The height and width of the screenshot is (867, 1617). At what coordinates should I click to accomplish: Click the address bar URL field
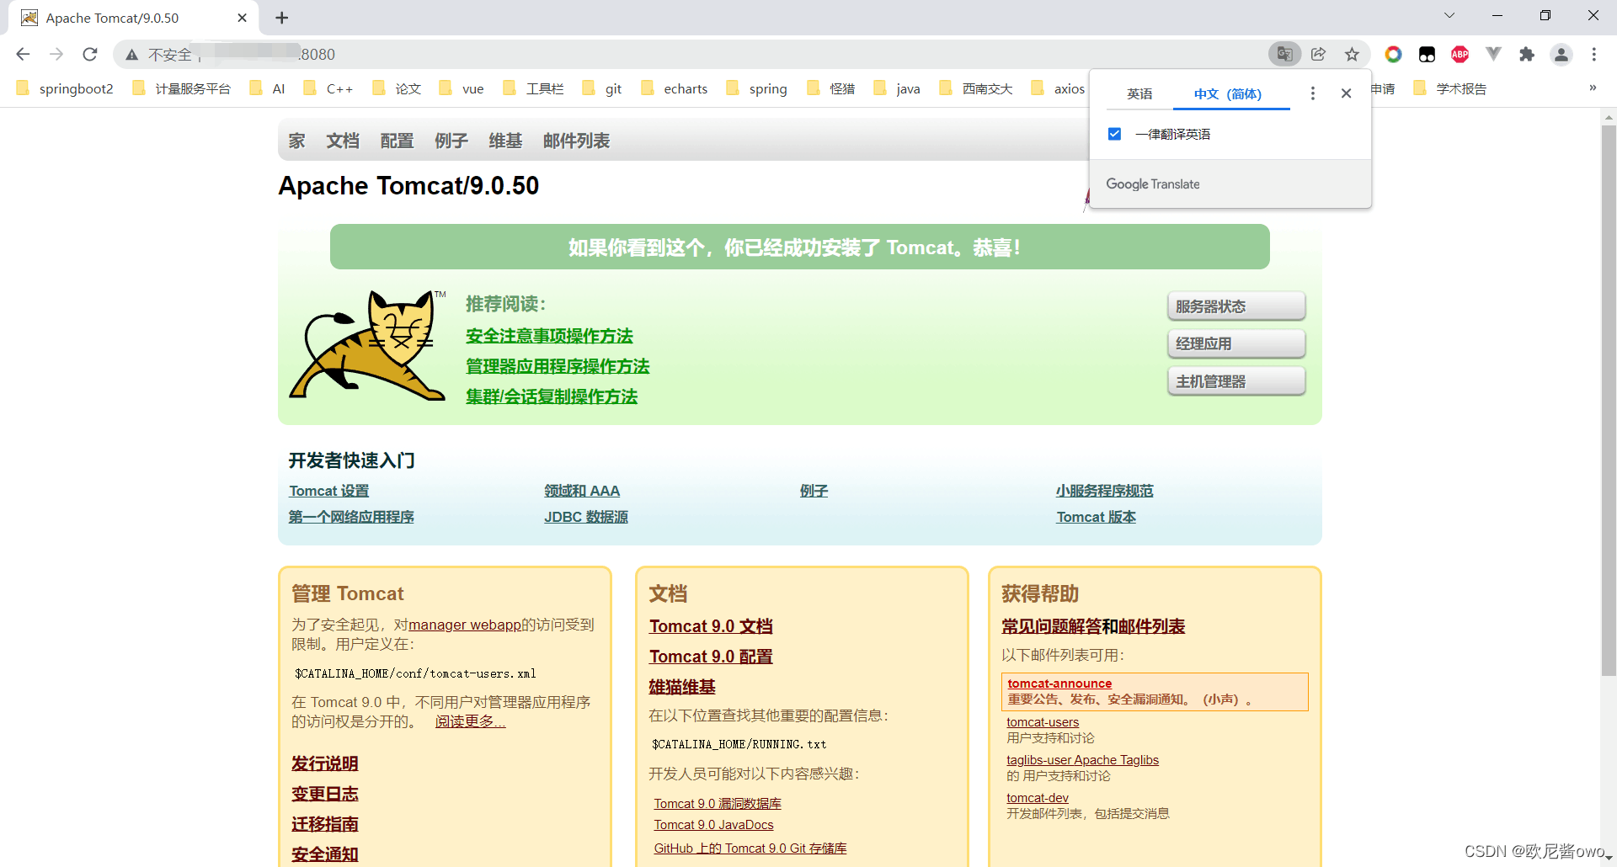coord(691,55)
